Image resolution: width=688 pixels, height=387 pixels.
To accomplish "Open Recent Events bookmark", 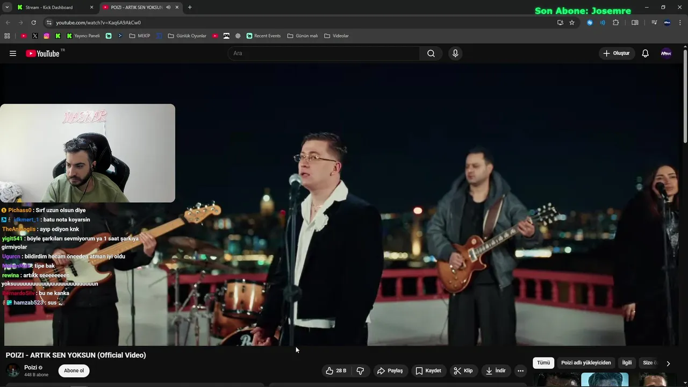I will 263,36.
